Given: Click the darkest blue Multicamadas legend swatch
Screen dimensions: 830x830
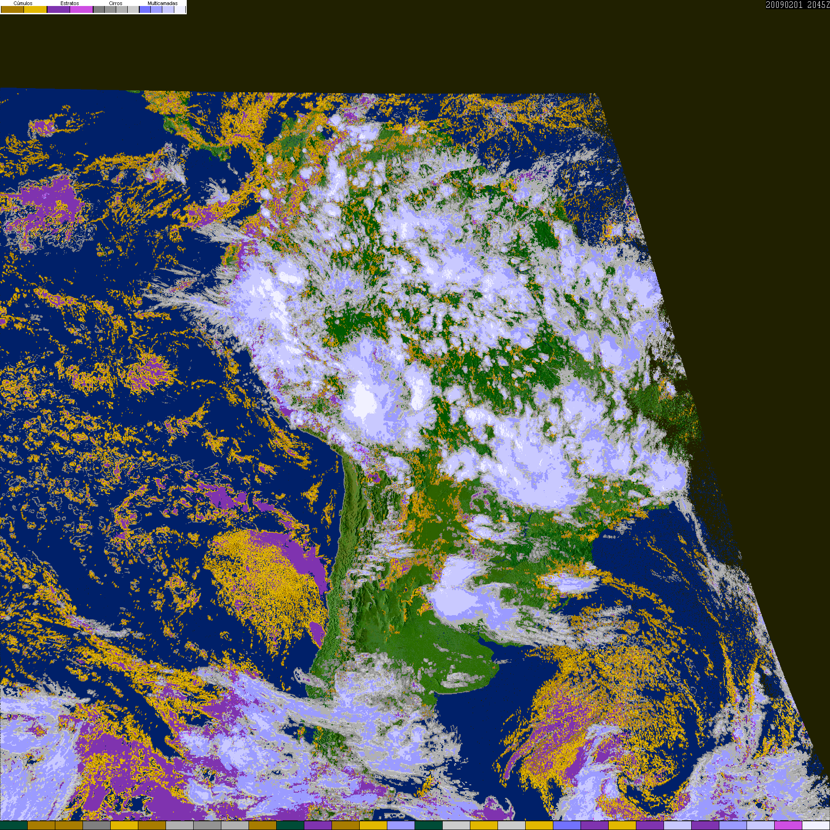Looking at the screenshot, I should click(x=145, y=10).
